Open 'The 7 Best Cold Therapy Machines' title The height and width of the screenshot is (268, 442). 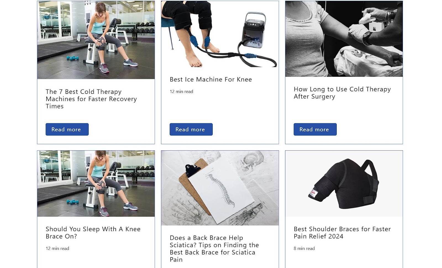click(91, 99)
